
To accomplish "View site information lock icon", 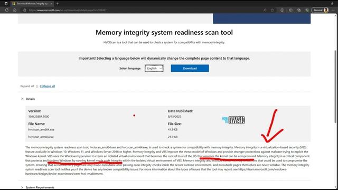I will (25, 10).
